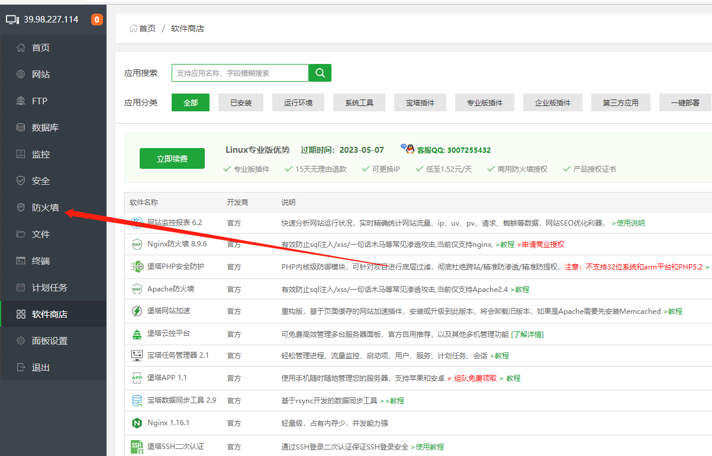Click the 堡塔云控平台 pagoda icon
712x456 pixels.
coord(137,334)
